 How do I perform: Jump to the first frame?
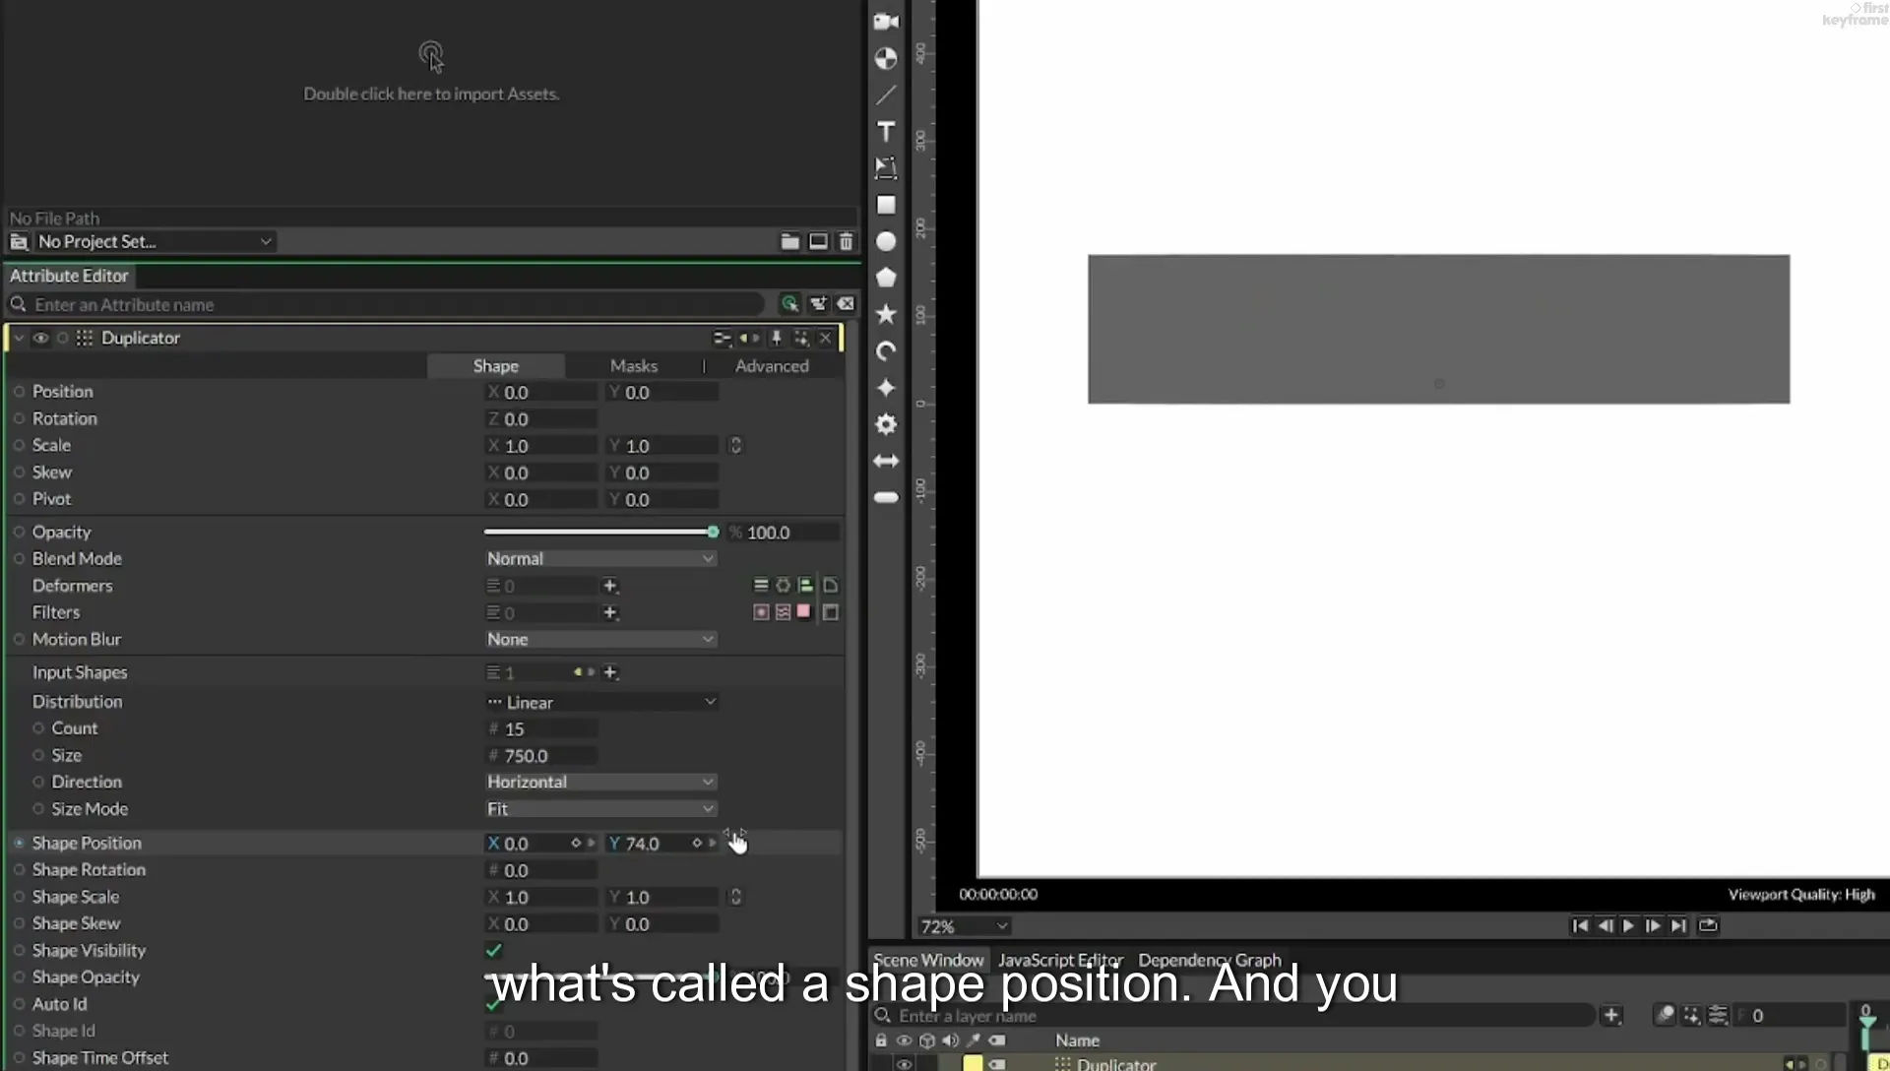pyautogui.click(x=1580, y=925)
